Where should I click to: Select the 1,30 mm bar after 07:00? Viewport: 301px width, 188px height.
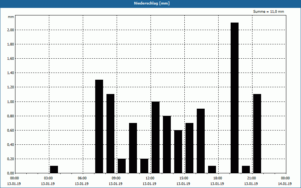click(99, 126)
